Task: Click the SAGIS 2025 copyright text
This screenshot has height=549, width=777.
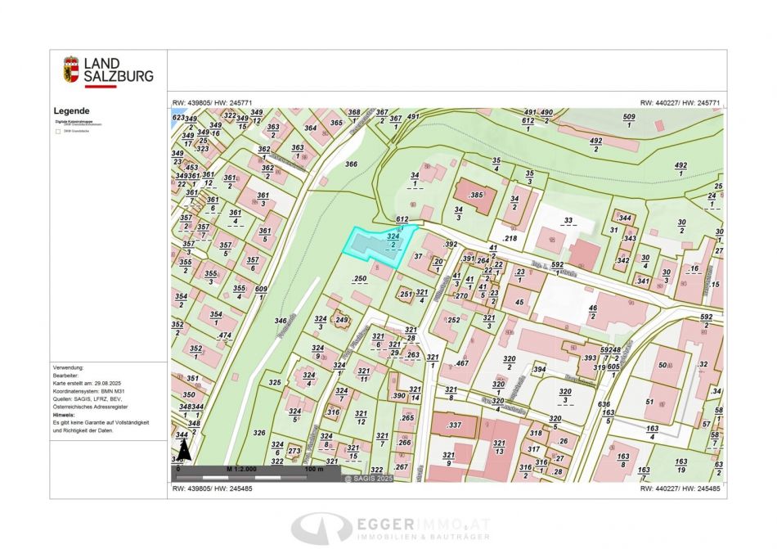Action: [x=368, y=477]
